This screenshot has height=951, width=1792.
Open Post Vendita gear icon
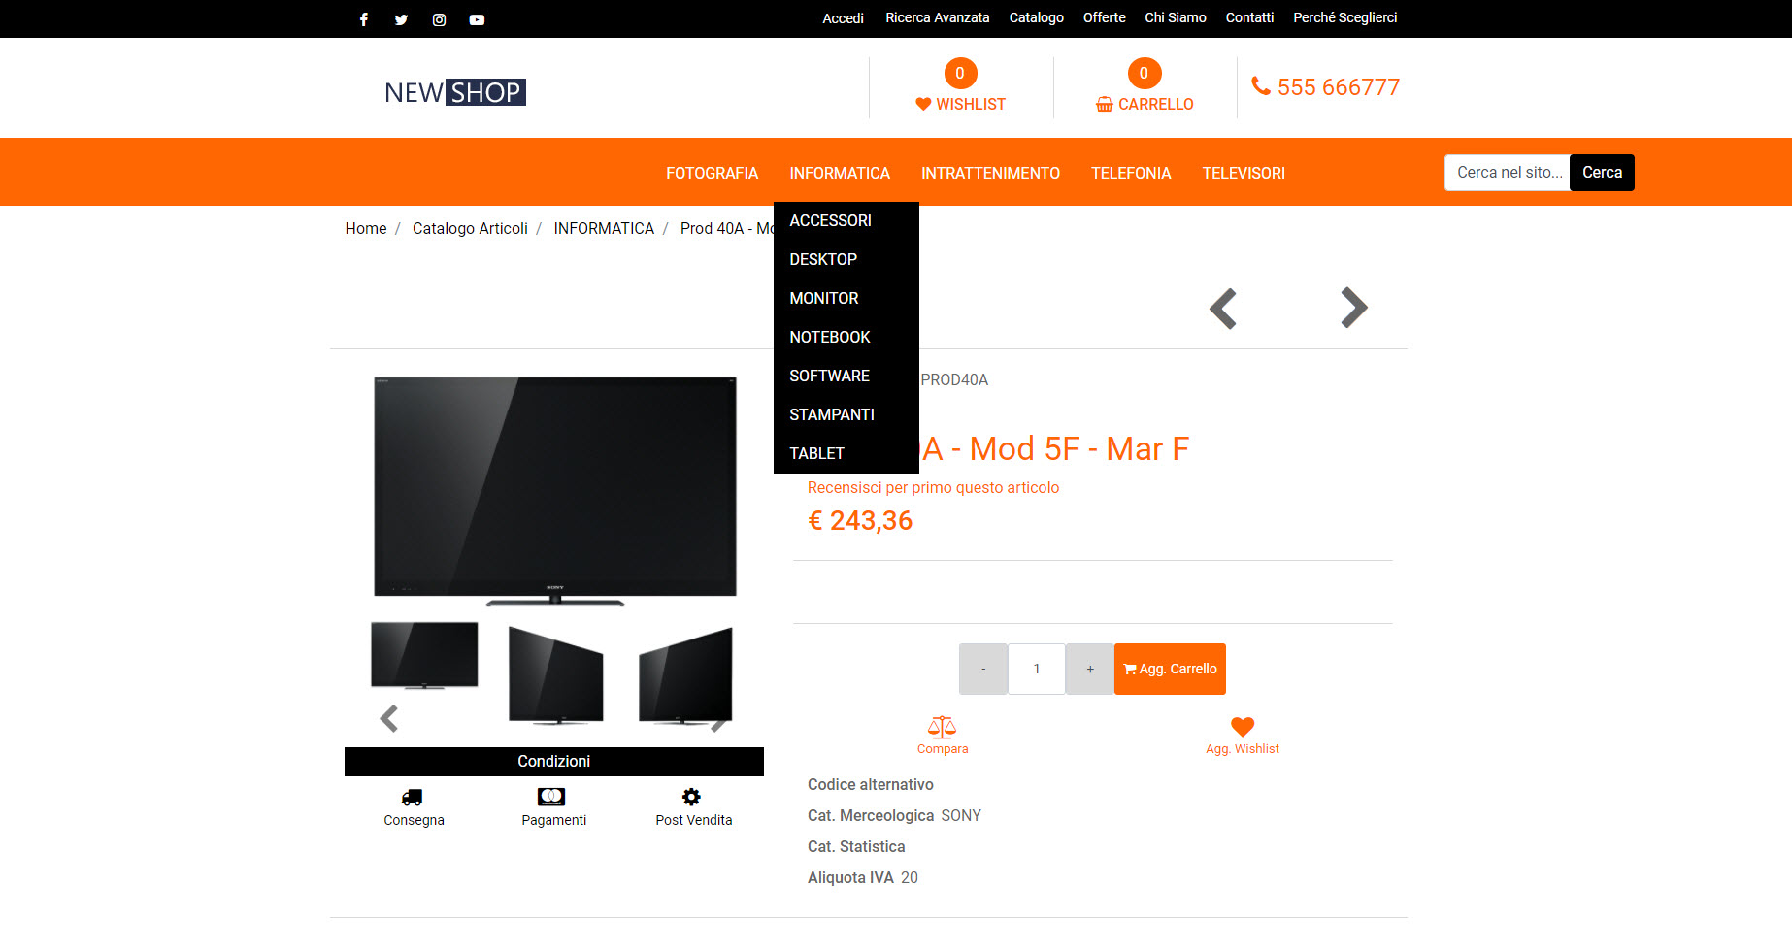pyautogui.click(x=691, y=797)
